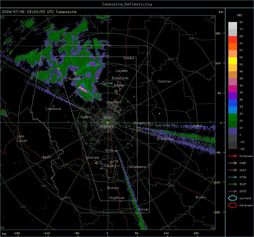Click the green storm track line near Sylvan

click(108, 86)
